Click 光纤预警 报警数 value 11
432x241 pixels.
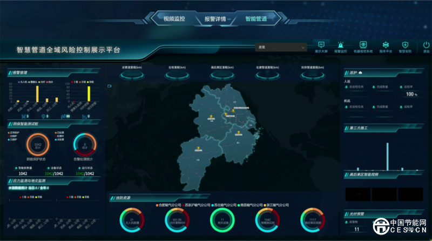tap(356, 229)
